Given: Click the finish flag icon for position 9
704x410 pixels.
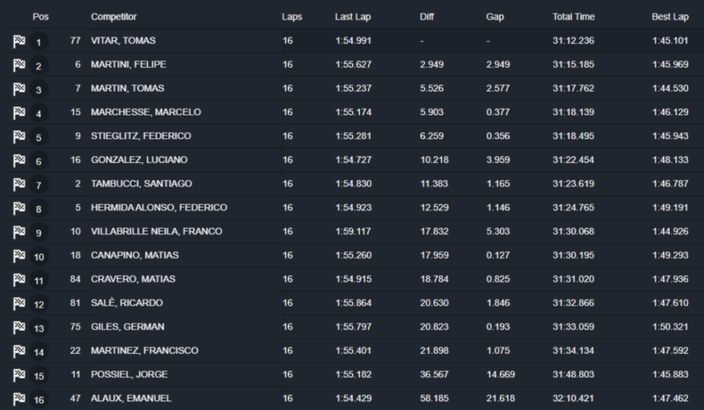Looking at the screenshot, I should pyautogui.click(x=19, y=233).
